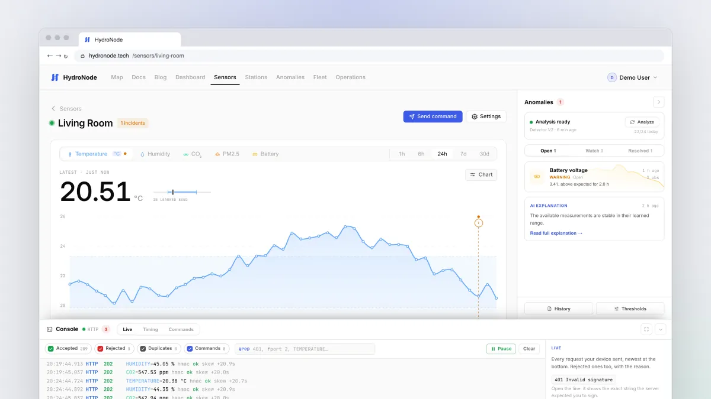Click the Console terminal icon
711x399 pixels.
(x=50, y=329)
